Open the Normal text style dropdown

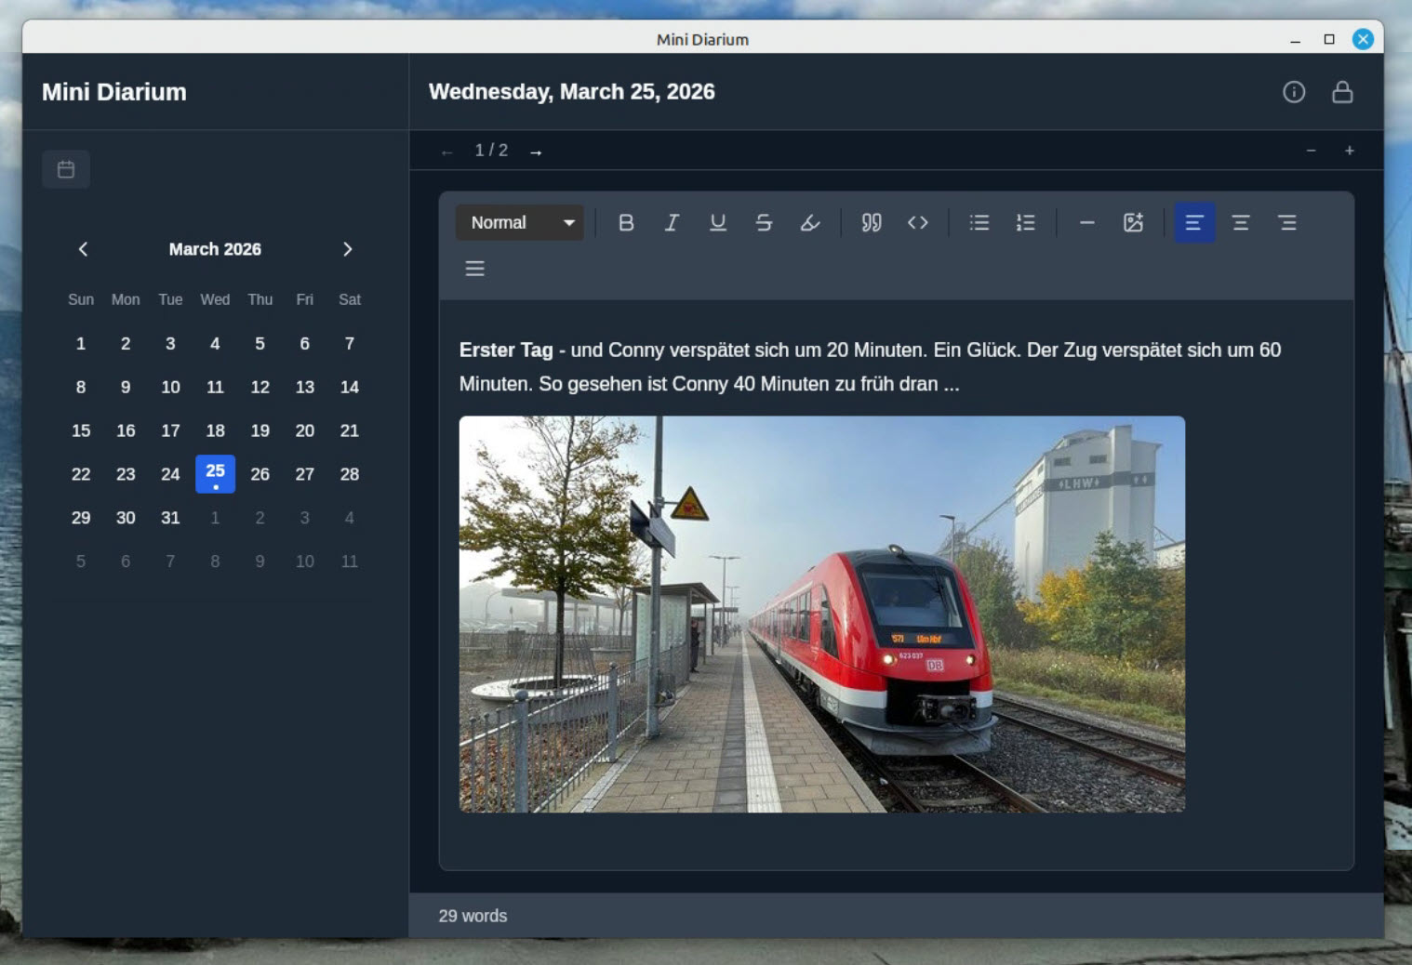click(x=520, y=223)
